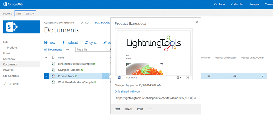
Task: Open Lists in the left navigation
Action: point(5,42)
